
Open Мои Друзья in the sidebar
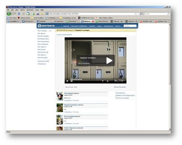click(x=41, y=33)
